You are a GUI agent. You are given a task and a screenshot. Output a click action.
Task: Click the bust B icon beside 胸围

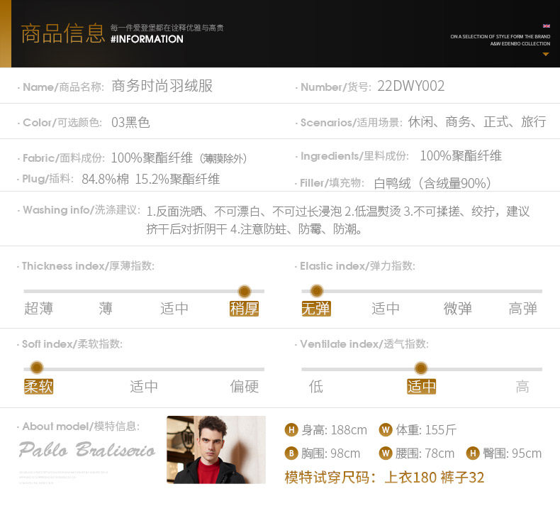tap(291, 453)
